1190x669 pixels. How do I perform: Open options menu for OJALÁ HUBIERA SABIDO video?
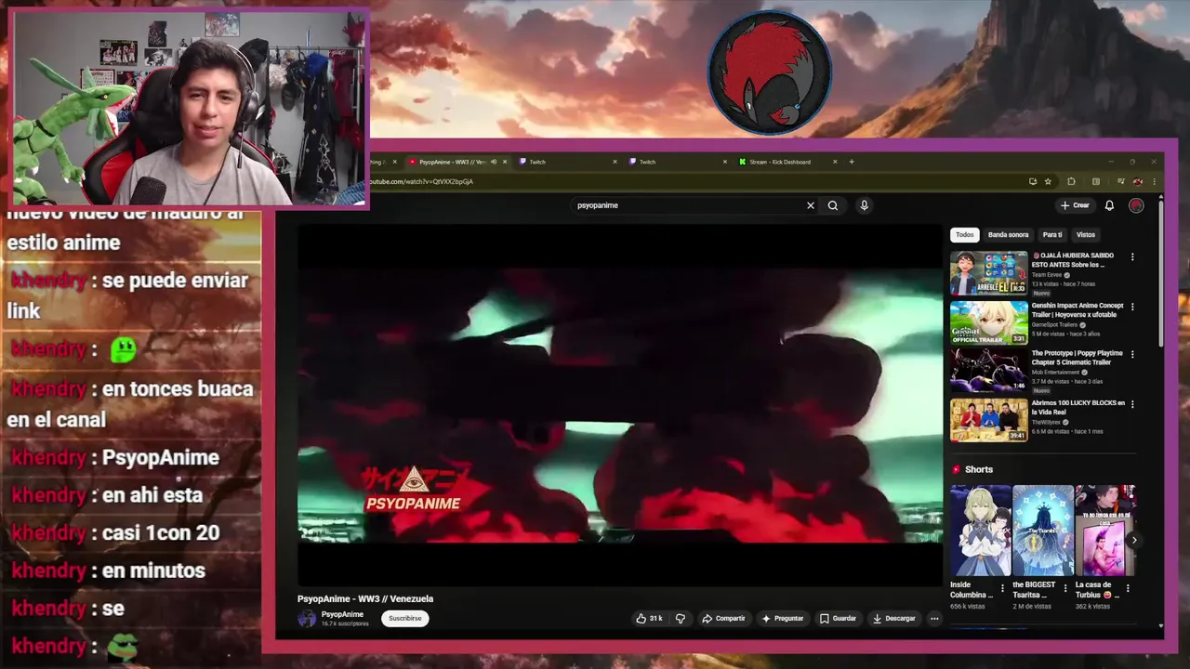pos(1132,256)
